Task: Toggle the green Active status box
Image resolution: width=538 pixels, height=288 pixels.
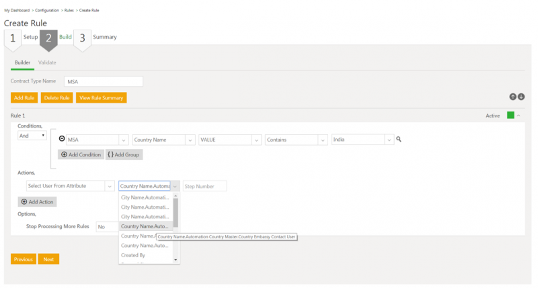Action: [x=510, y=115]
